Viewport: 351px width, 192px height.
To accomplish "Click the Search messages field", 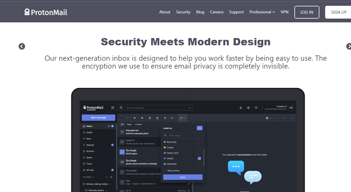I will point(155,108).
